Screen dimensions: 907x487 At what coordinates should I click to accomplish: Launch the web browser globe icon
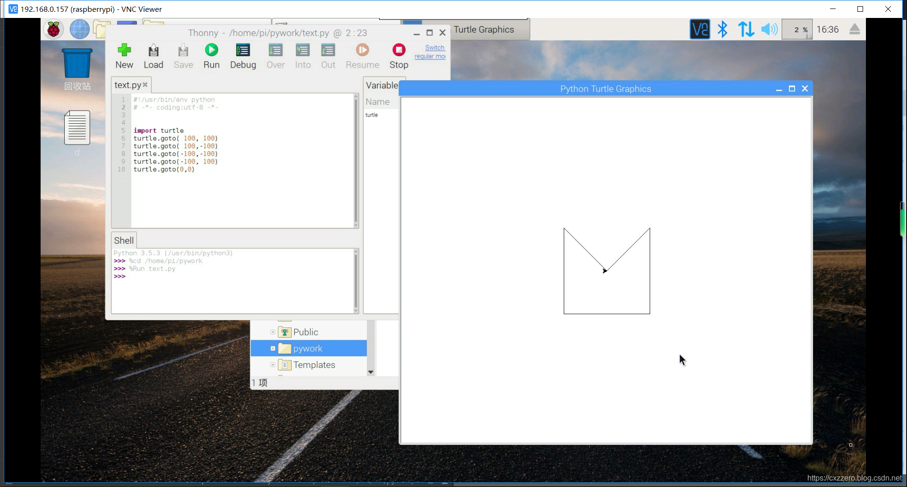[79, 29]
